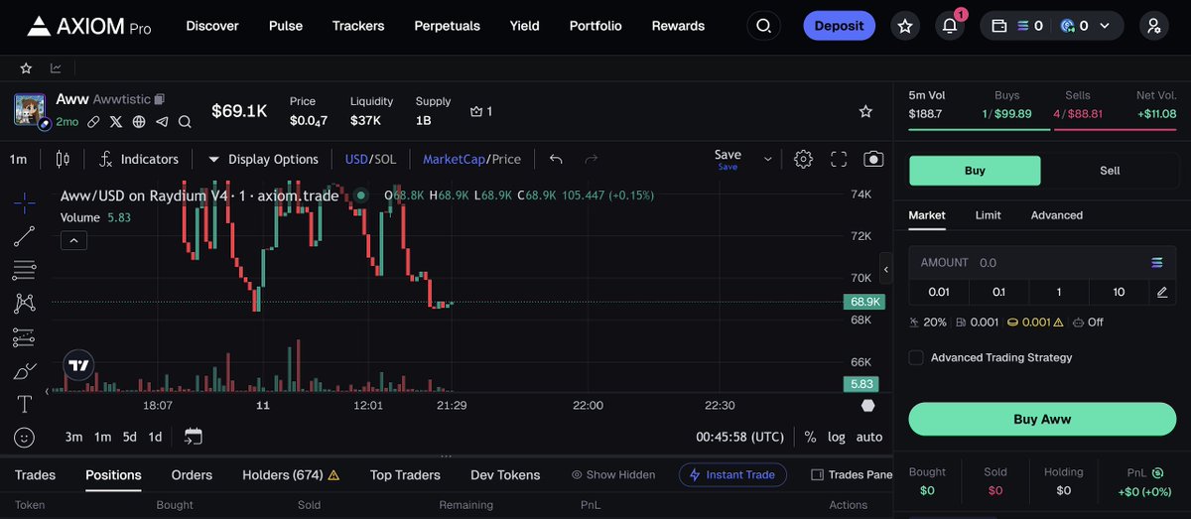Toggle the Trades Panel checkbox
The image size is (1191, 519).
click(x=817, y=475)
